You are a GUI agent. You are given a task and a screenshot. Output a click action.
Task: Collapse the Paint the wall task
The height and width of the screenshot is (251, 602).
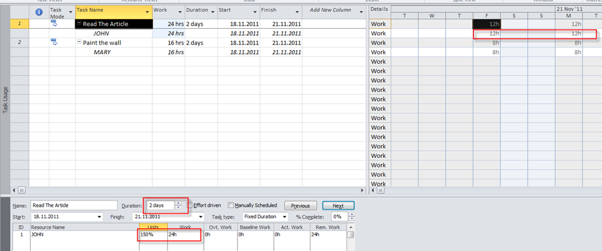79,43
